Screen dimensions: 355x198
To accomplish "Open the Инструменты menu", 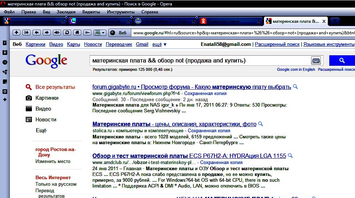I will pyautogui.click(x=121, y=12).
